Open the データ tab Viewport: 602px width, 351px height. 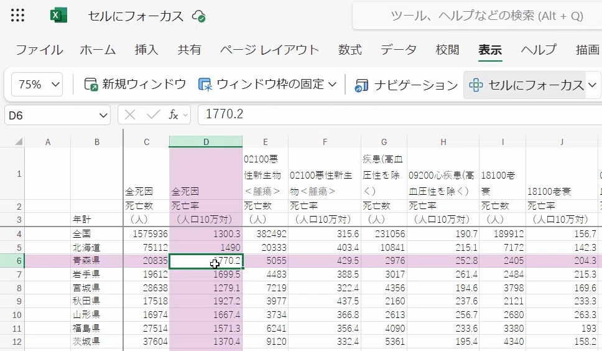coord(399,50)
